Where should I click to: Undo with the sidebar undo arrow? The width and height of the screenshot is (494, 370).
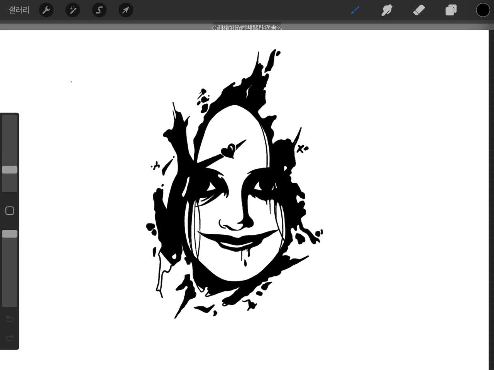10,319
